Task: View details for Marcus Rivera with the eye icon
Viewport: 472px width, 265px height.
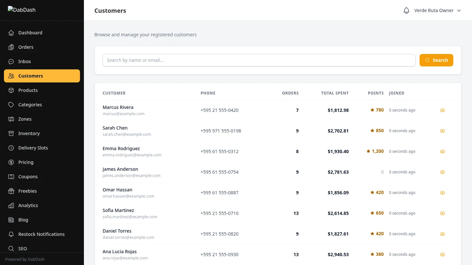Action: [442, 110]
